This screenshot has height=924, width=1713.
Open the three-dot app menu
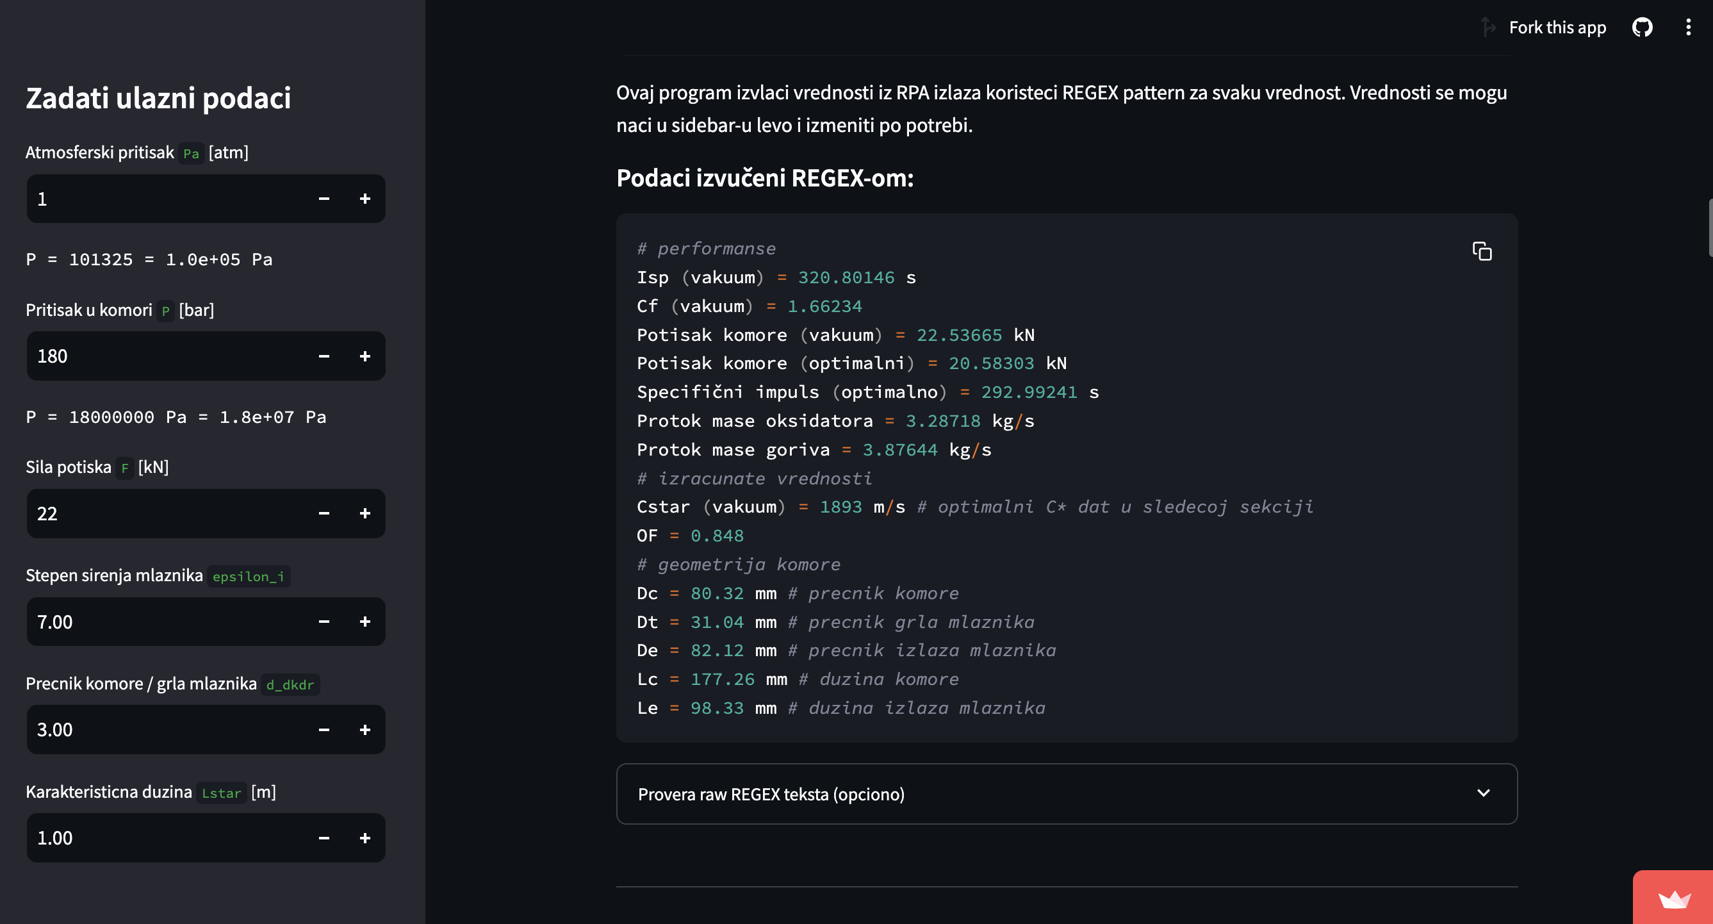(1688, 28)
